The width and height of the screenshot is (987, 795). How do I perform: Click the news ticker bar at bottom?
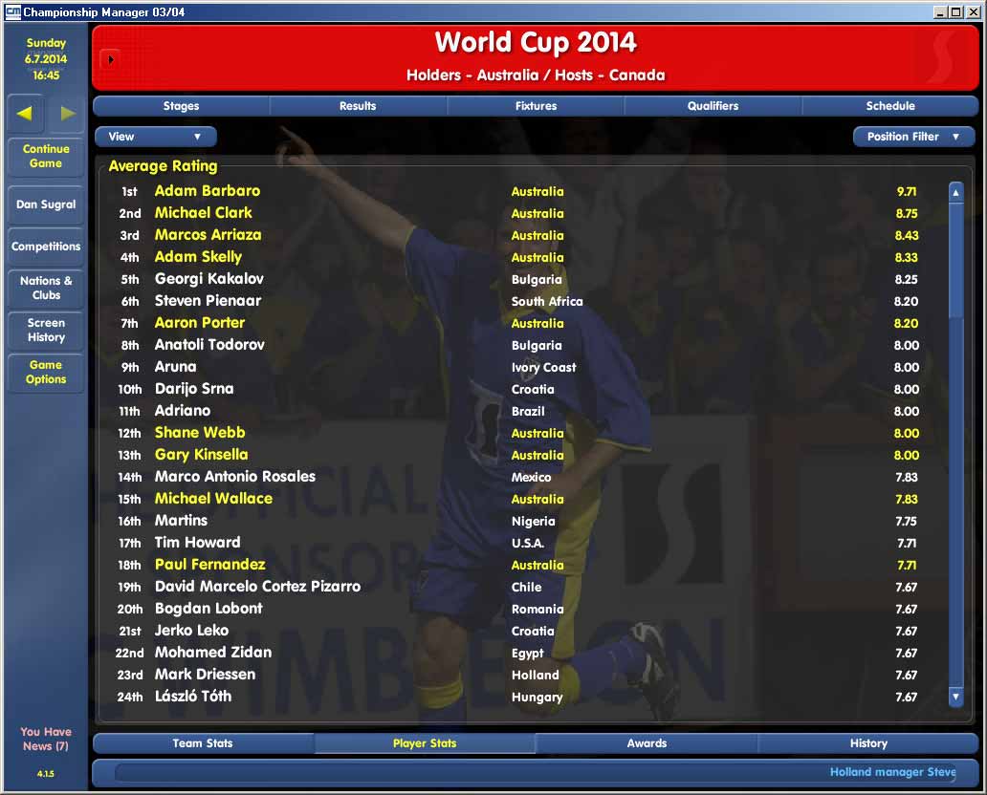point(535,772)
